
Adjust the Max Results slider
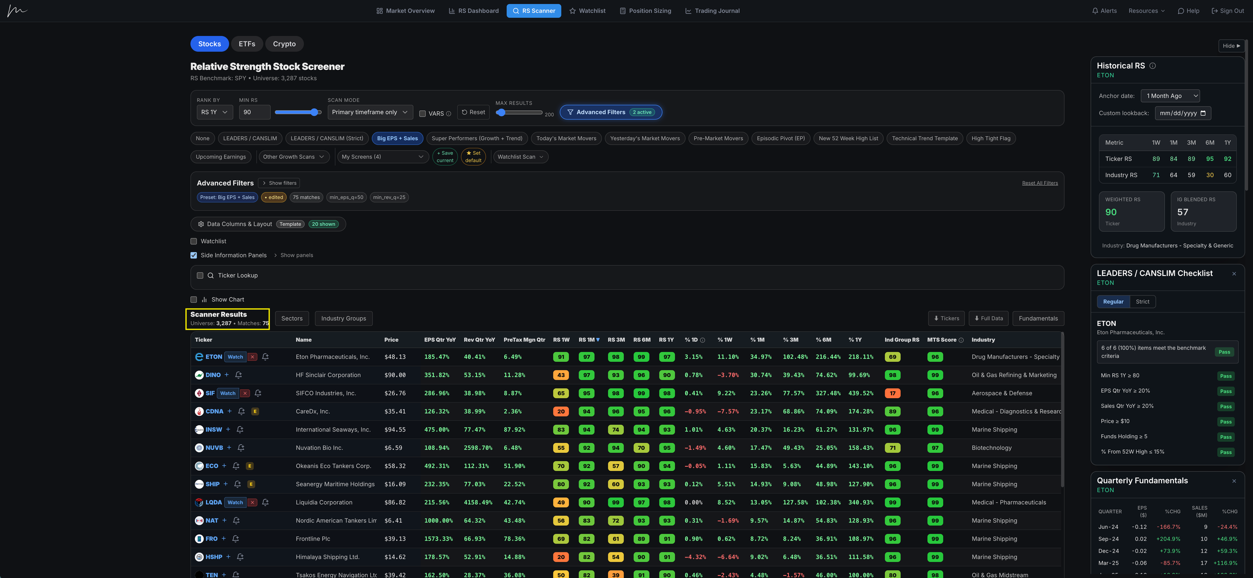click(519, 113)
